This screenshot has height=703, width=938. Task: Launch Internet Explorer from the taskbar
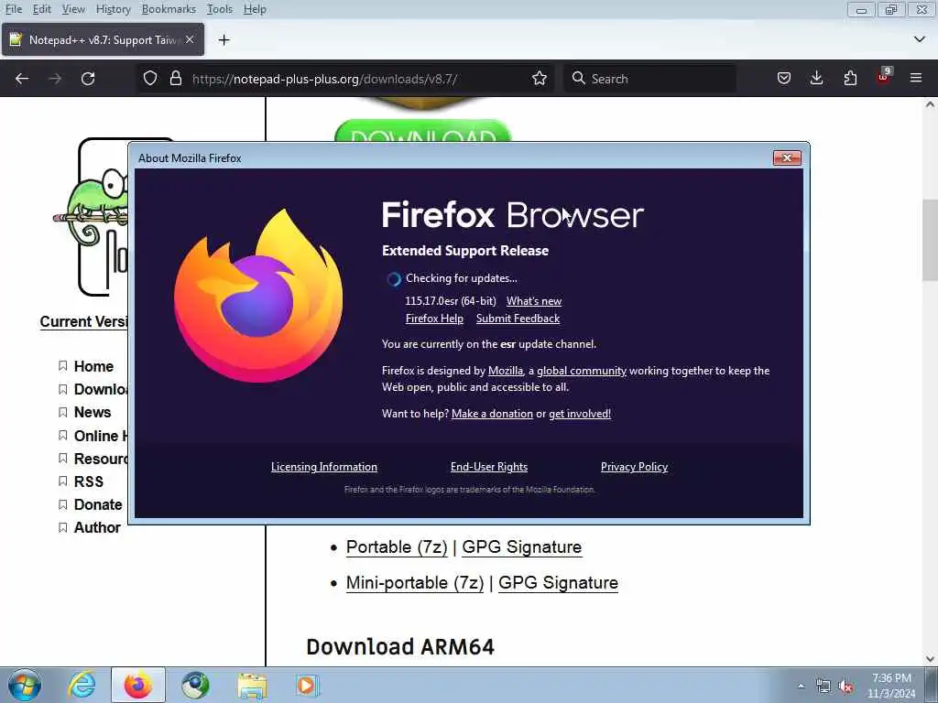[82, 685]
